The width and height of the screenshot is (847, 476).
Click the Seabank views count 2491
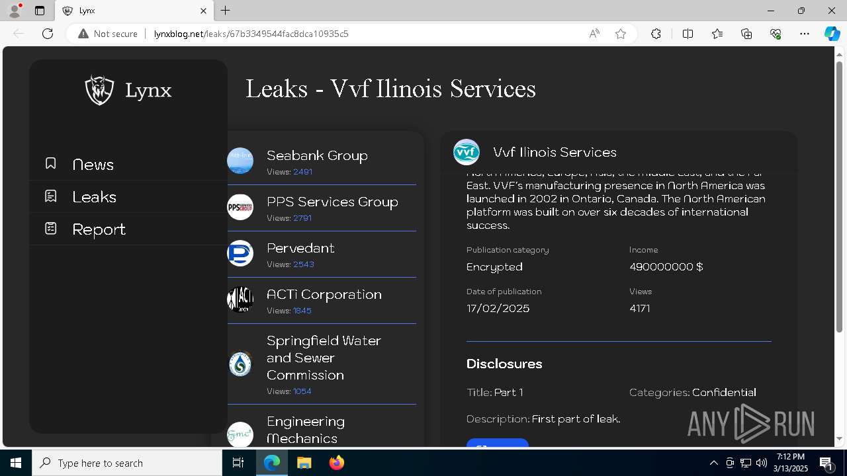[302, 172]
